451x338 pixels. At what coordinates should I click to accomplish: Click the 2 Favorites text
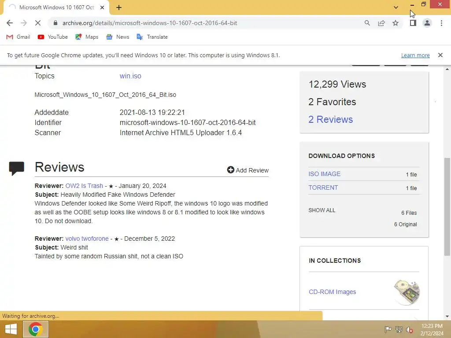332,102
